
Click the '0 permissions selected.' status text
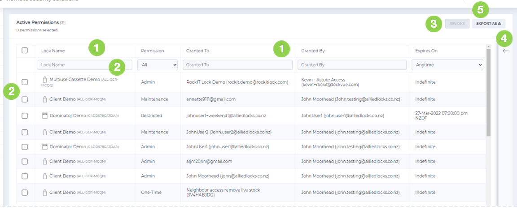(37, 30)
